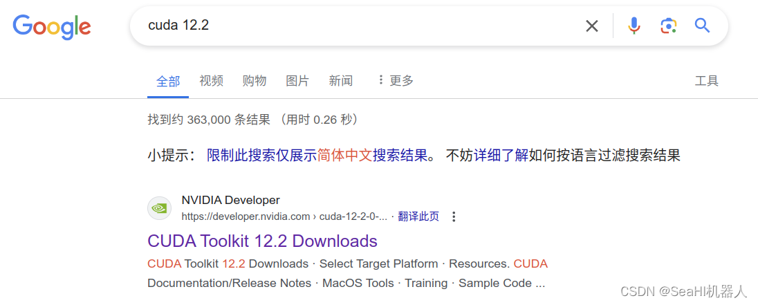Start voice search with the microphone
This screenshot has width=758, height=305.
tap(634, 26)
